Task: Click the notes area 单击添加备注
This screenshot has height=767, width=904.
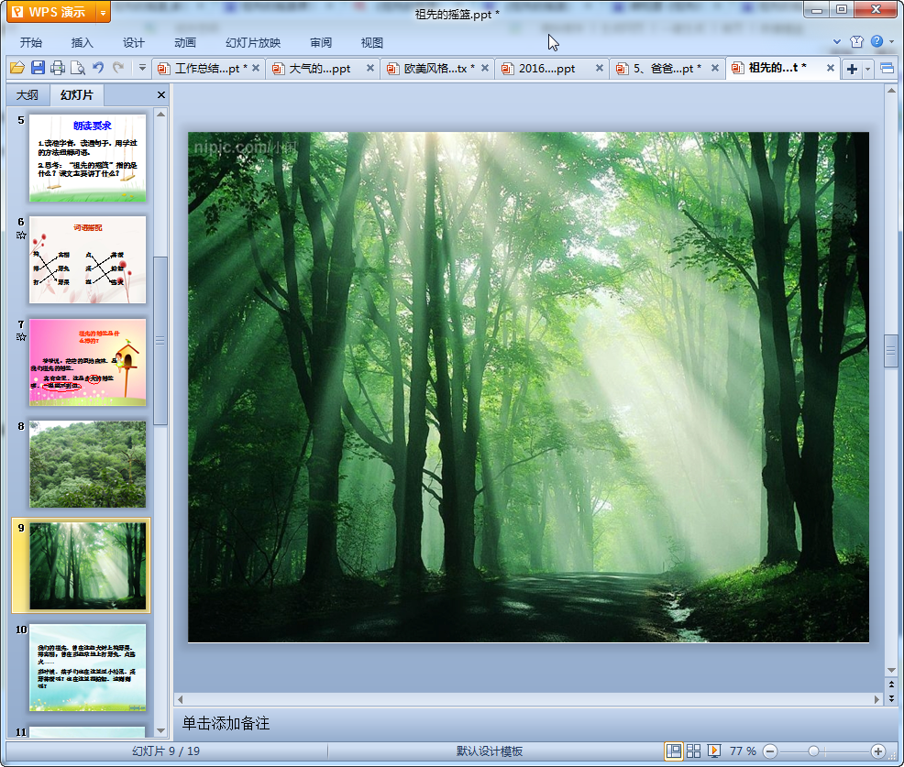Action: 226,723
